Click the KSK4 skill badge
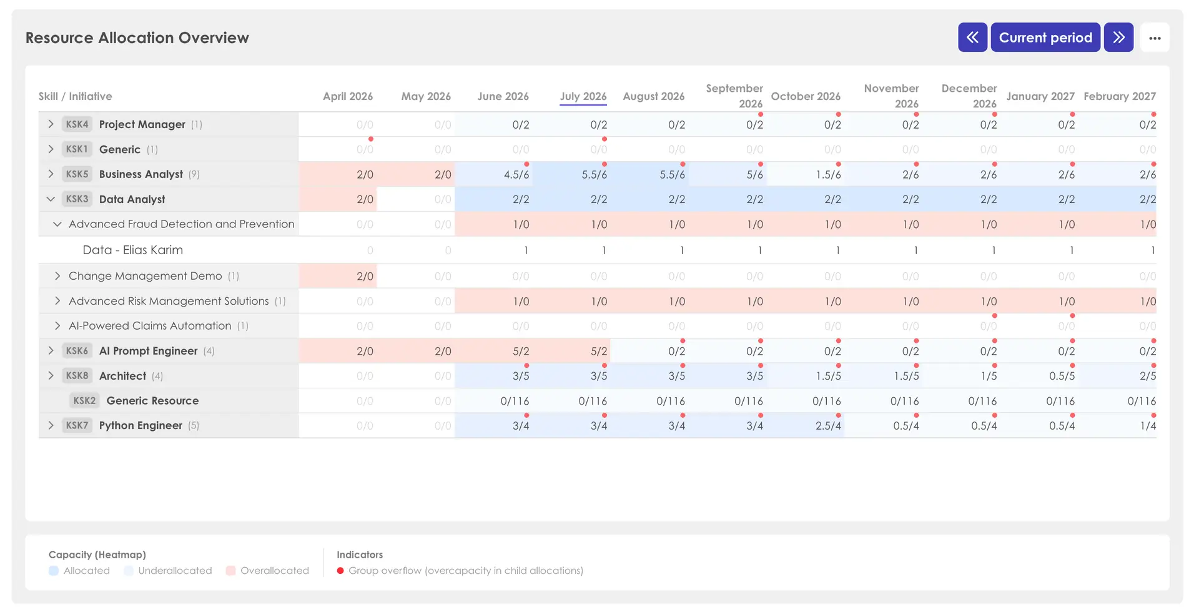 77,124
